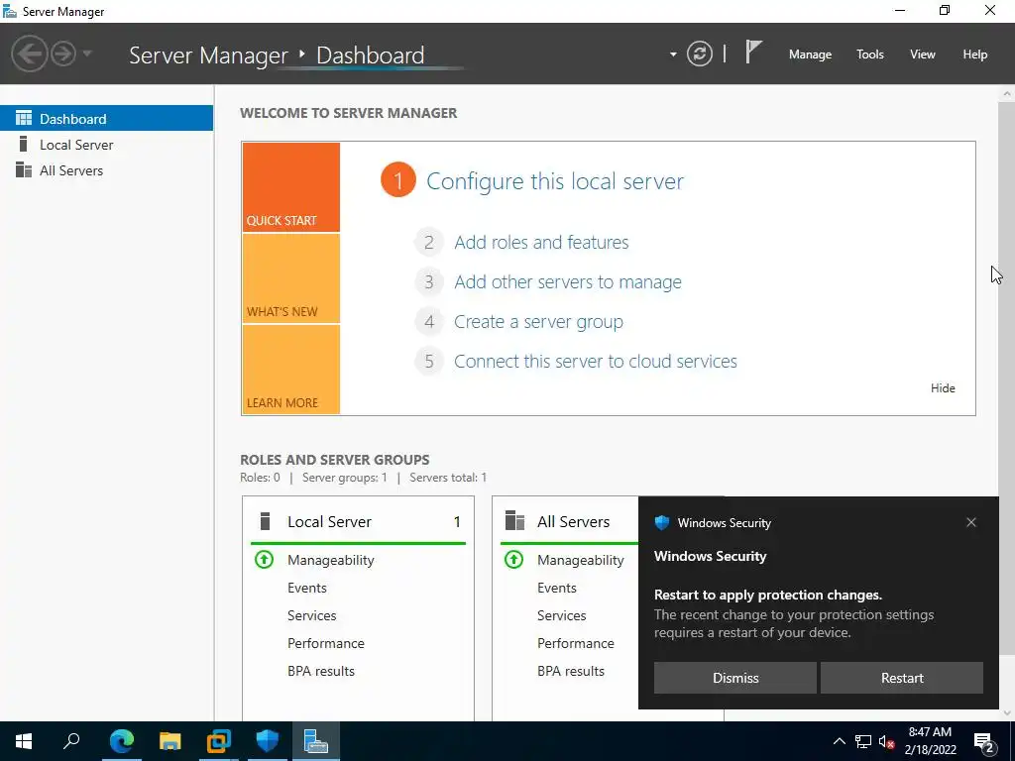The width and height of the screenshot is (1015, 761).
Task: Open the Help menu
Action: click(x=974, y=54)
